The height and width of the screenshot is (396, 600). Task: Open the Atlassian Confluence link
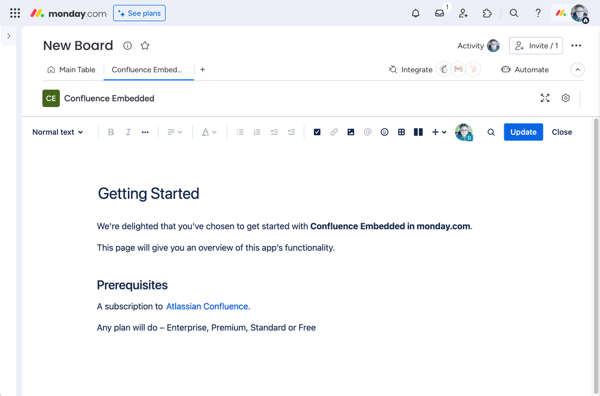pos(207,306)
